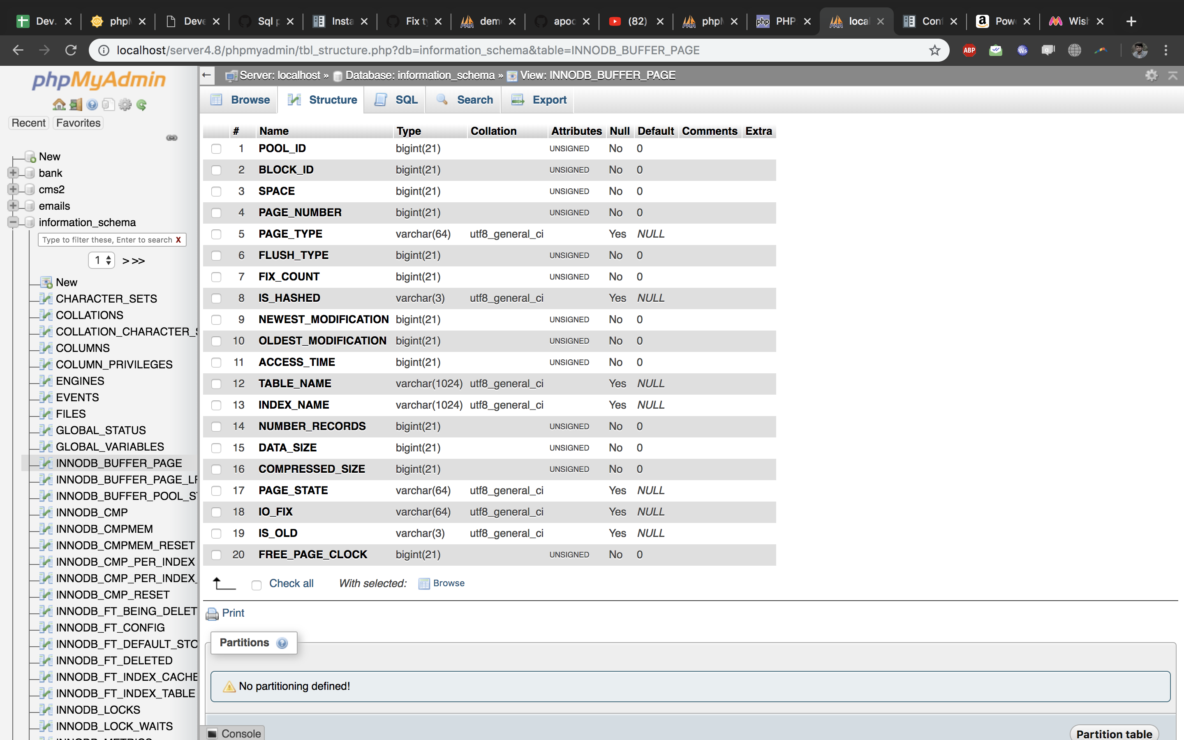Click the database filter search field

point(109,240)
